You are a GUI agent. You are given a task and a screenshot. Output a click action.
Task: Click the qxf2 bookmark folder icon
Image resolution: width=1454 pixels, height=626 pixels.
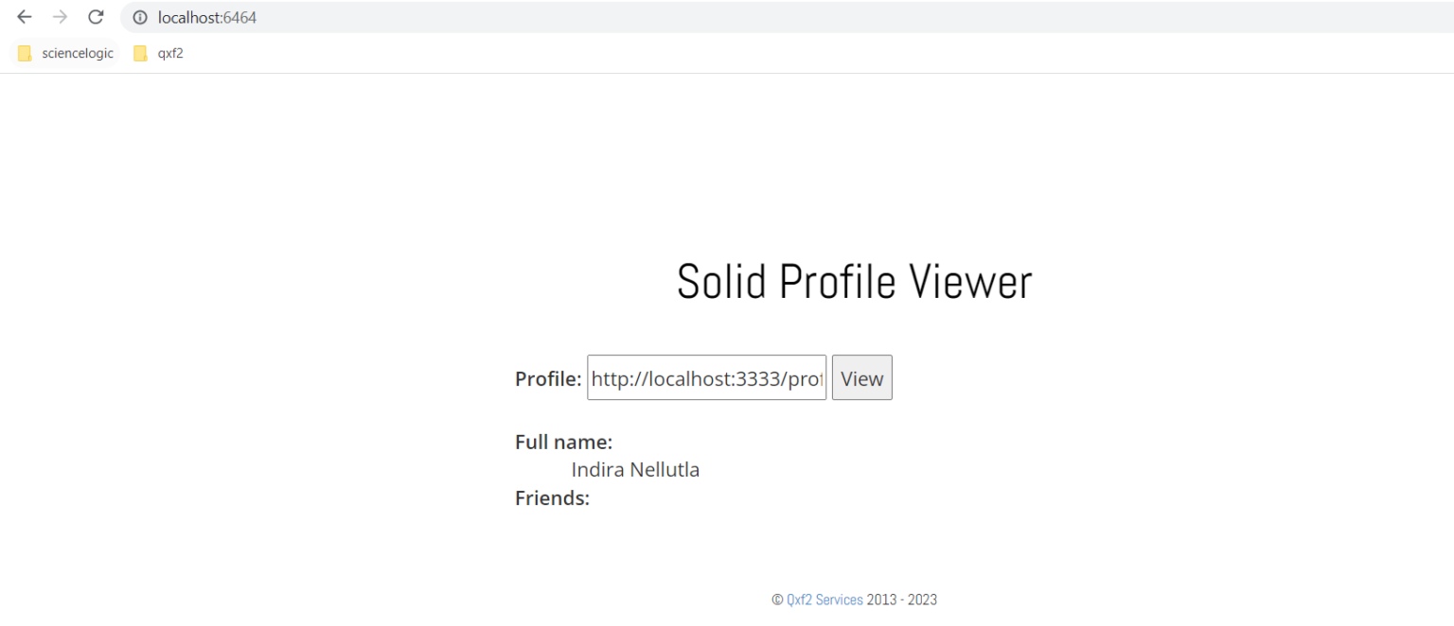tap(140, 53)
